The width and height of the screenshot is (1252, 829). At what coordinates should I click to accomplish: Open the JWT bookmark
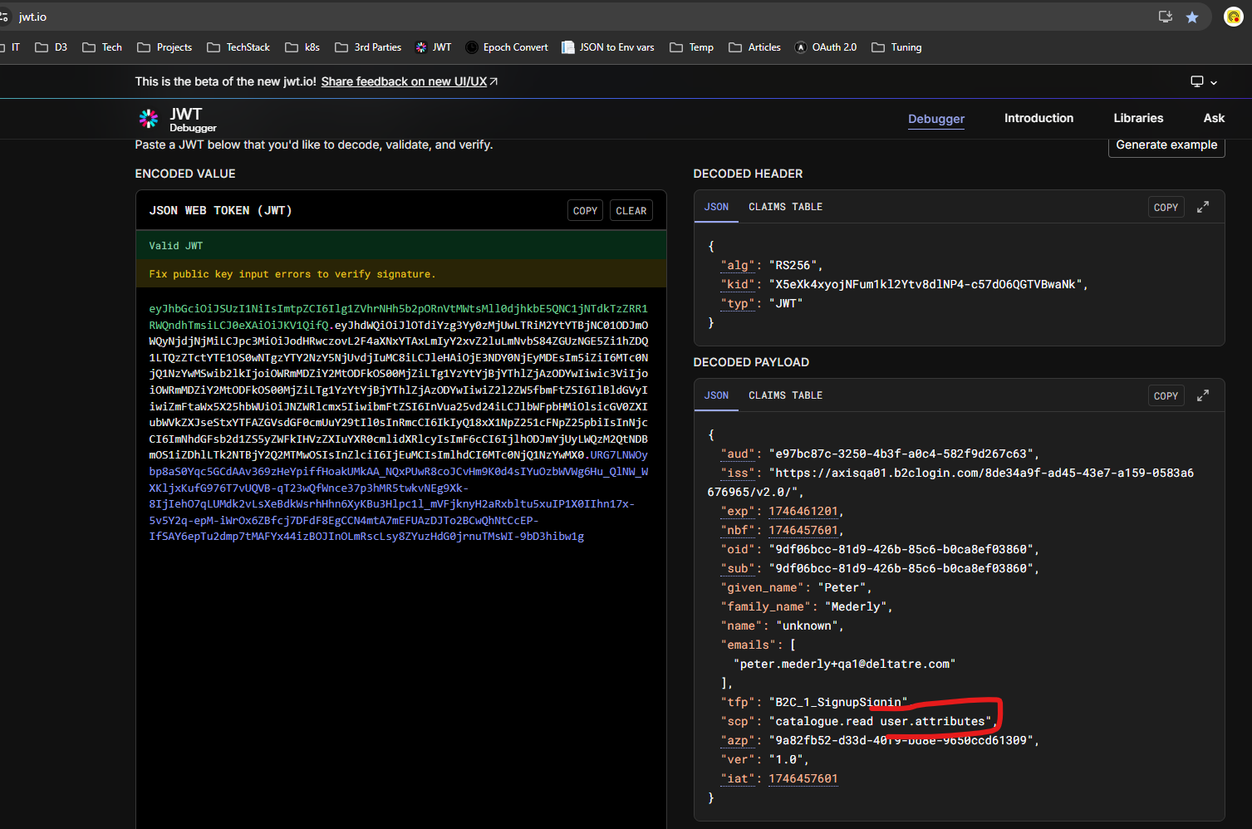(x=434, y=47)
